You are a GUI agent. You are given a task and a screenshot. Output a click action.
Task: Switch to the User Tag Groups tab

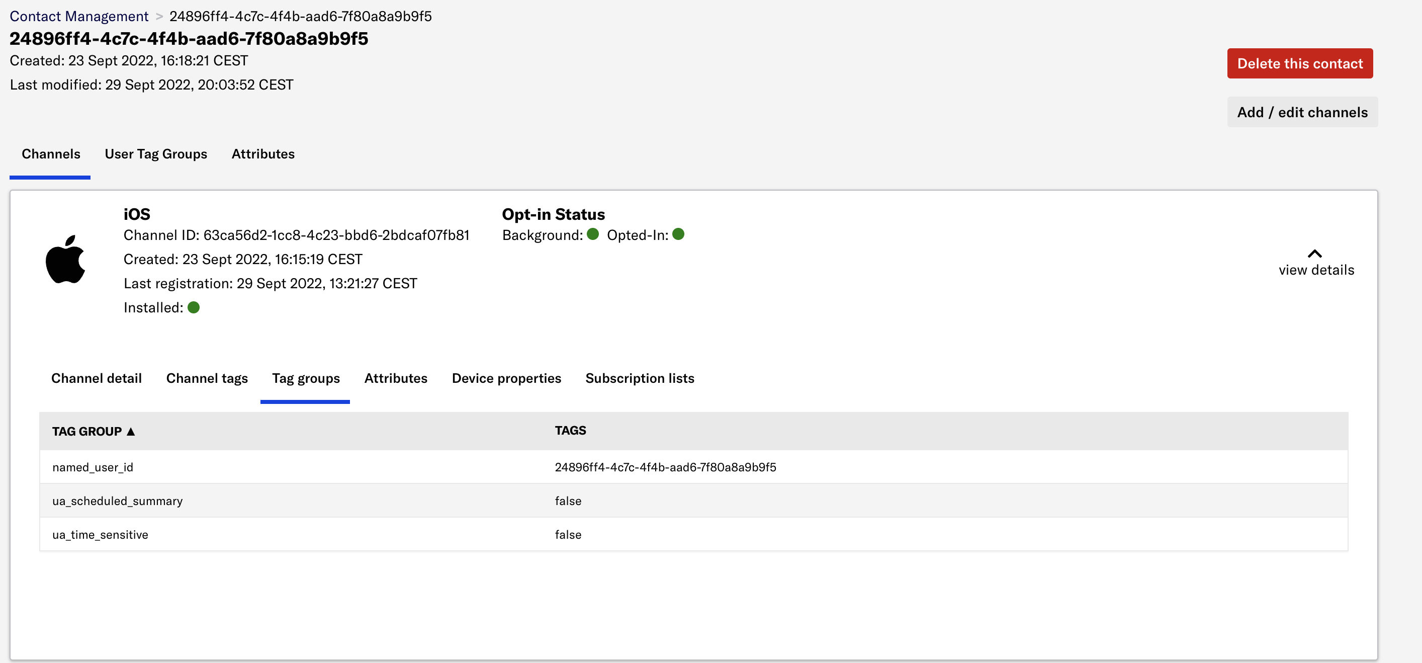156,154
